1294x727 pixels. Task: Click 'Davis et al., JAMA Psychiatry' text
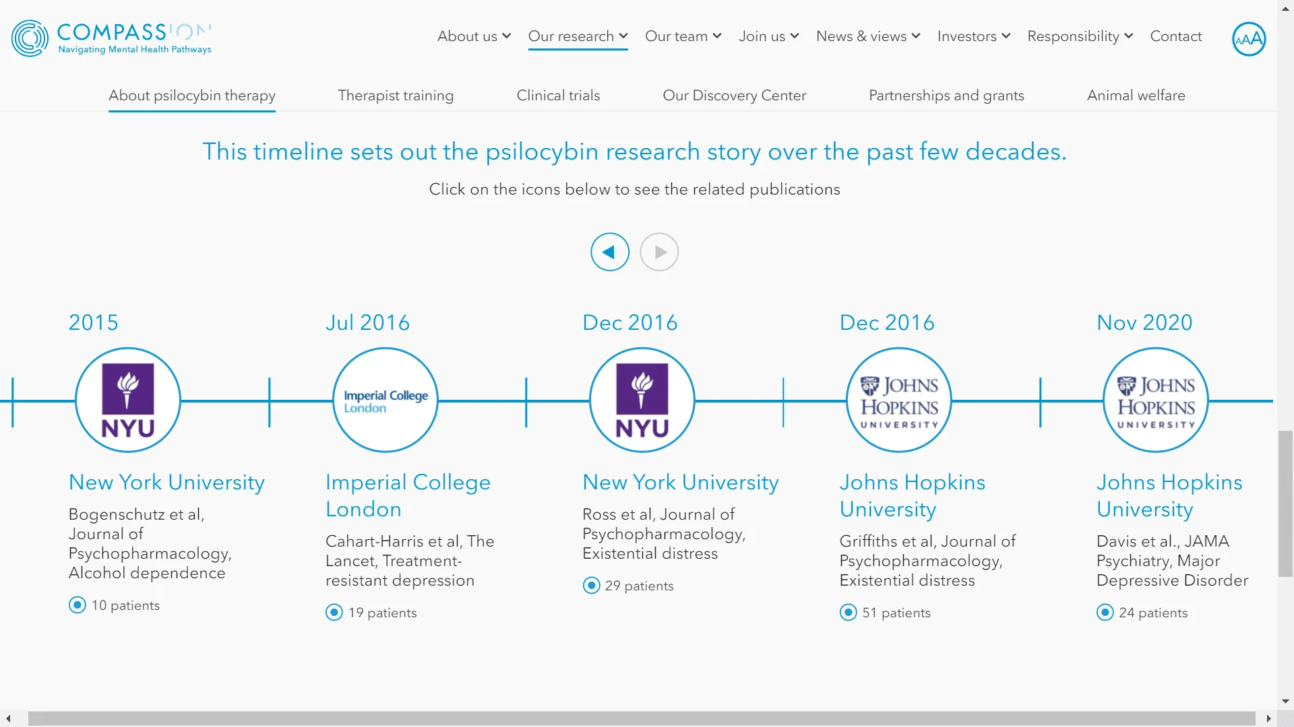point(1172,561)
